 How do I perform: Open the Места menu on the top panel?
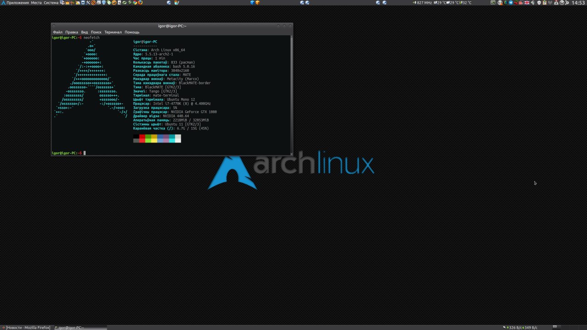[36, 3]
